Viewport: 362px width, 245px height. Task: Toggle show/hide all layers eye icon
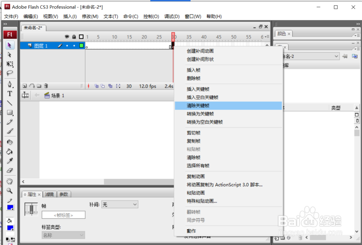point(67,37)
